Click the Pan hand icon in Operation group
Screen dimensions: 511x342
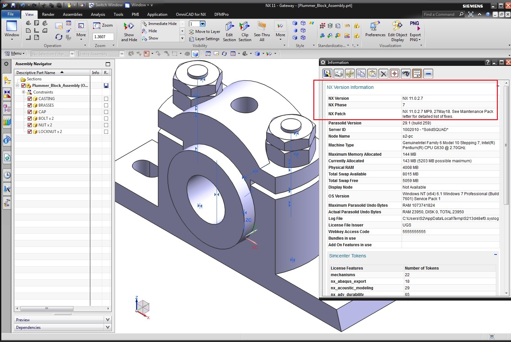pyautogui.click(x=59, y=26)
